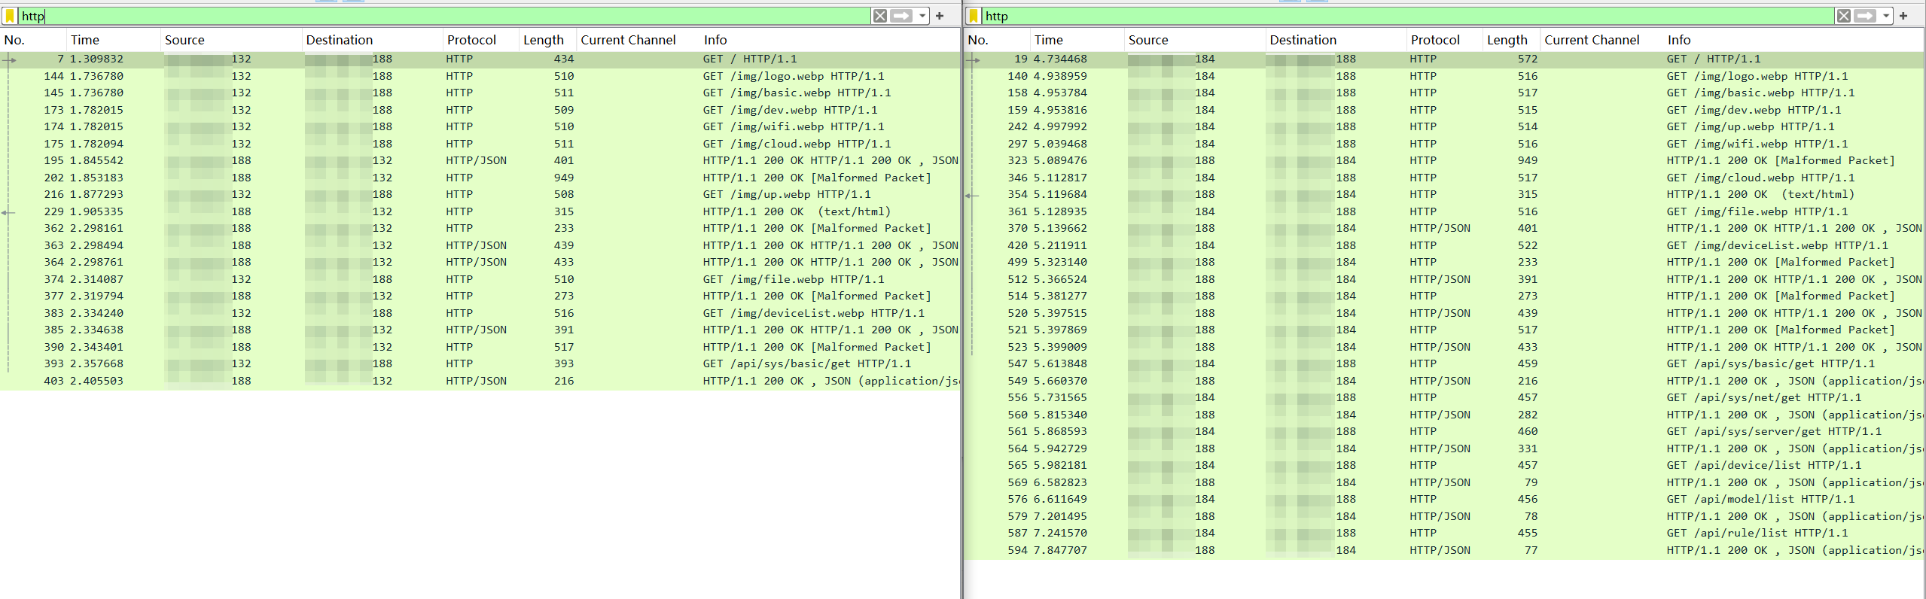The width and height of the screenshot is (1926, 599).
Task: Click the http filter text field on right
Action: click(1400, 16)
